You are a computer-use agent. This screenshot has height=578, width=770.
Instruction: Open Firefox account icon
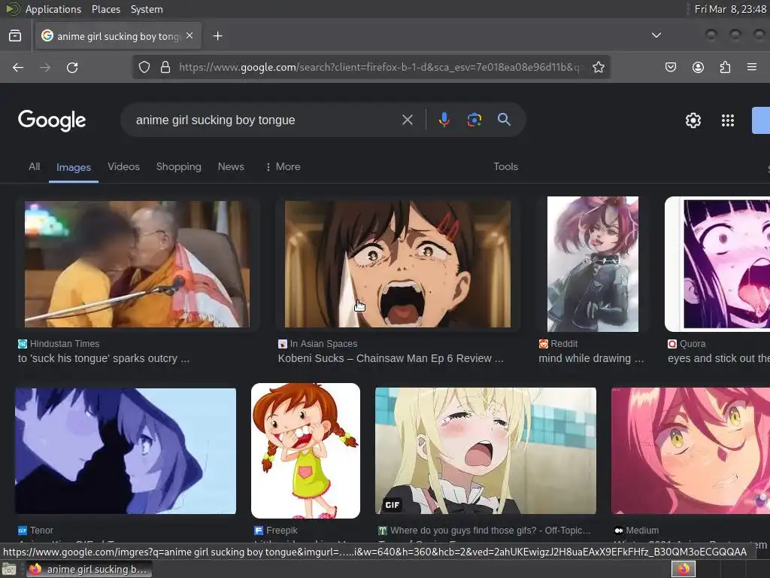click(x=698, y=67)
